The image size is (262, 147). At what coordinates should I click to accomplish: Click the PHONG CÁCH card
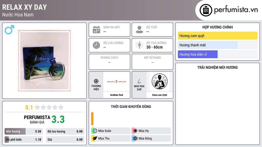110,62
